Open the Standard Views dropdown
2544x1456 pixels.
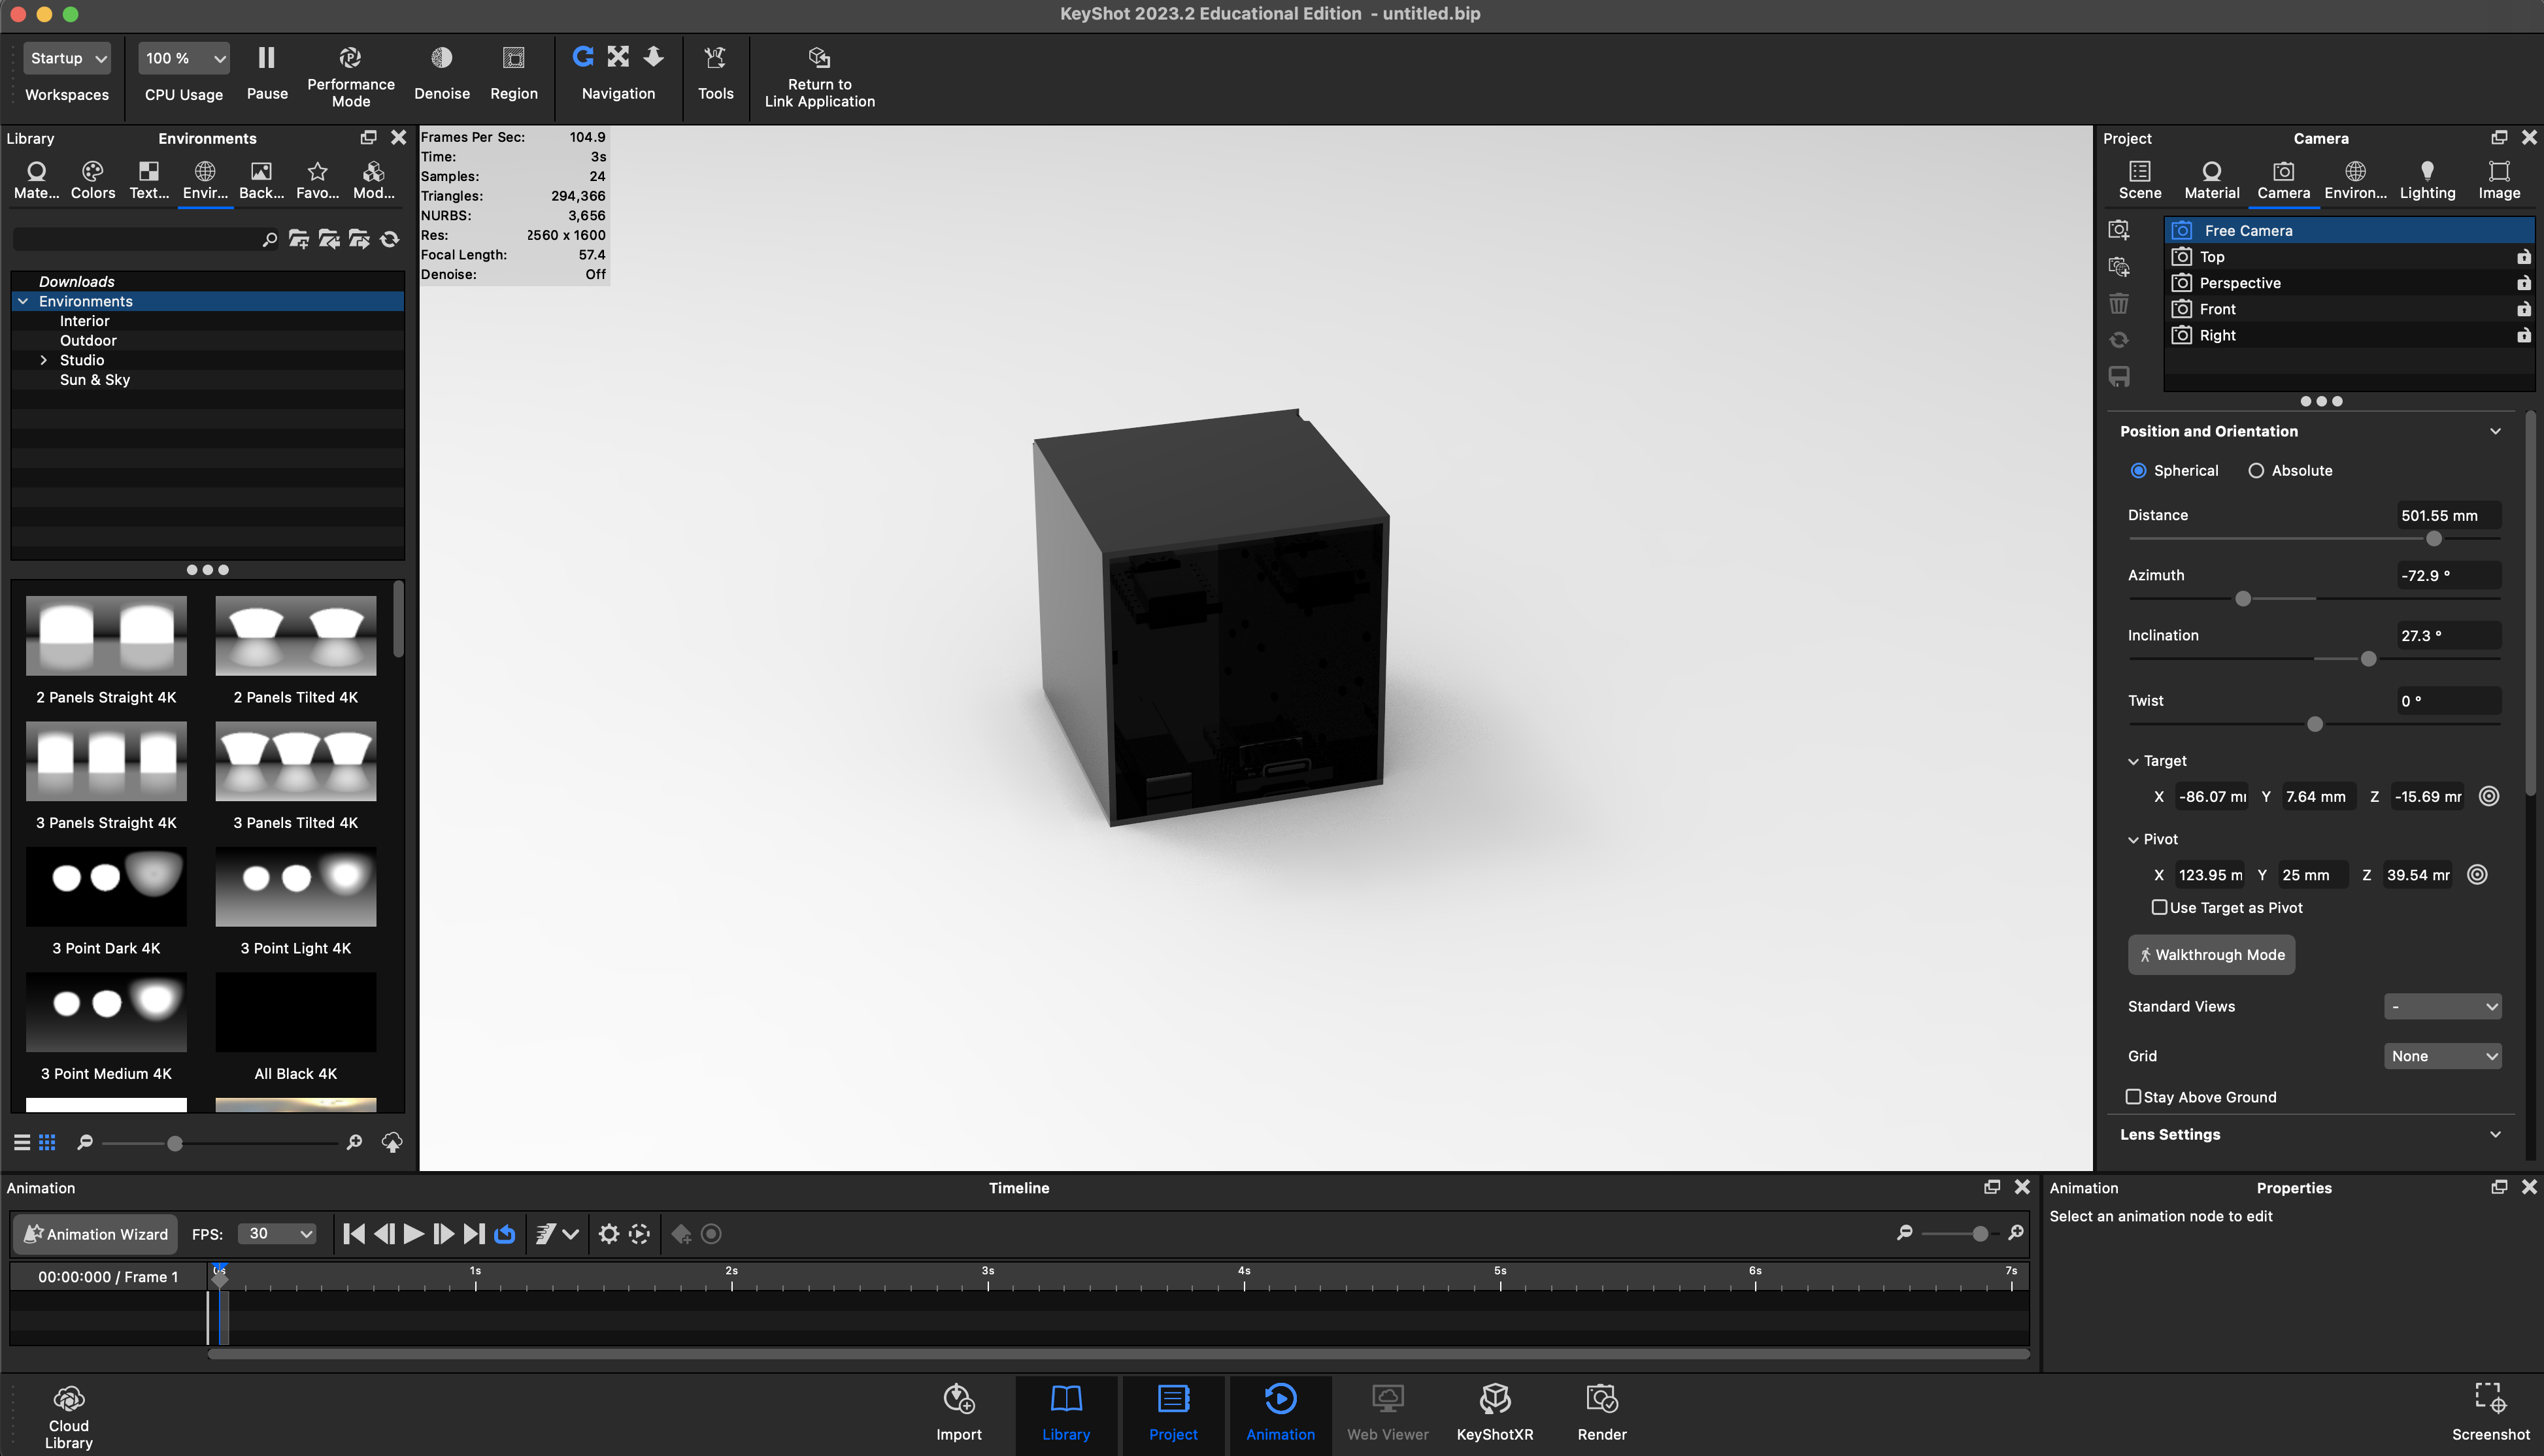tap(2442, 1007)
